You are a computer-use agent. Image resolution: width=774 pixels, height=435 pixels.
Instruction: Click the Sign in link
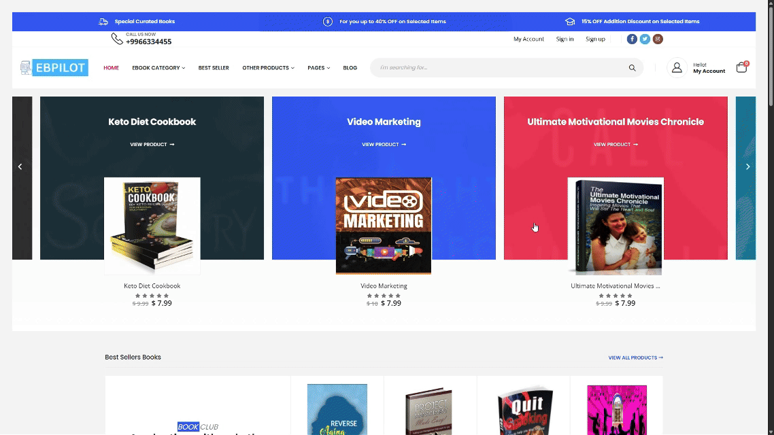[565, 39]
